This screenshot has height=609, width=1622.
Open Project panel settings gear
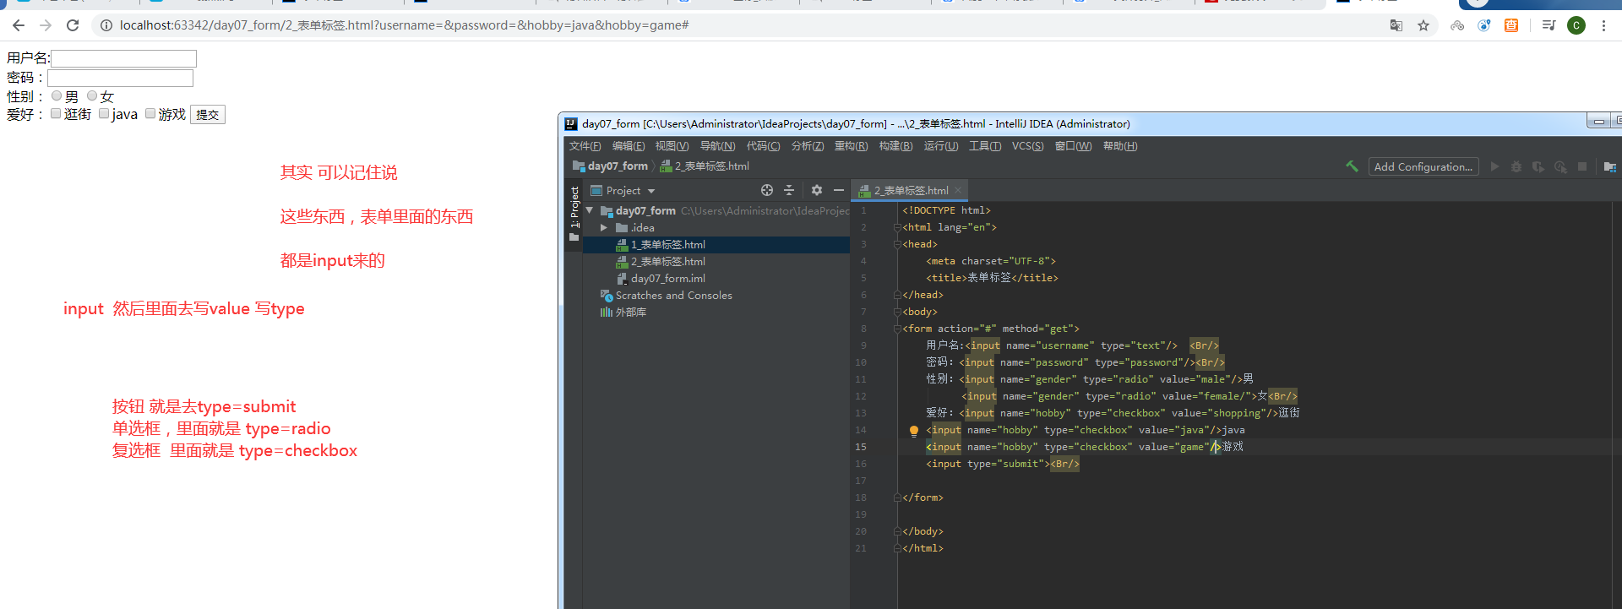(816, 191)
